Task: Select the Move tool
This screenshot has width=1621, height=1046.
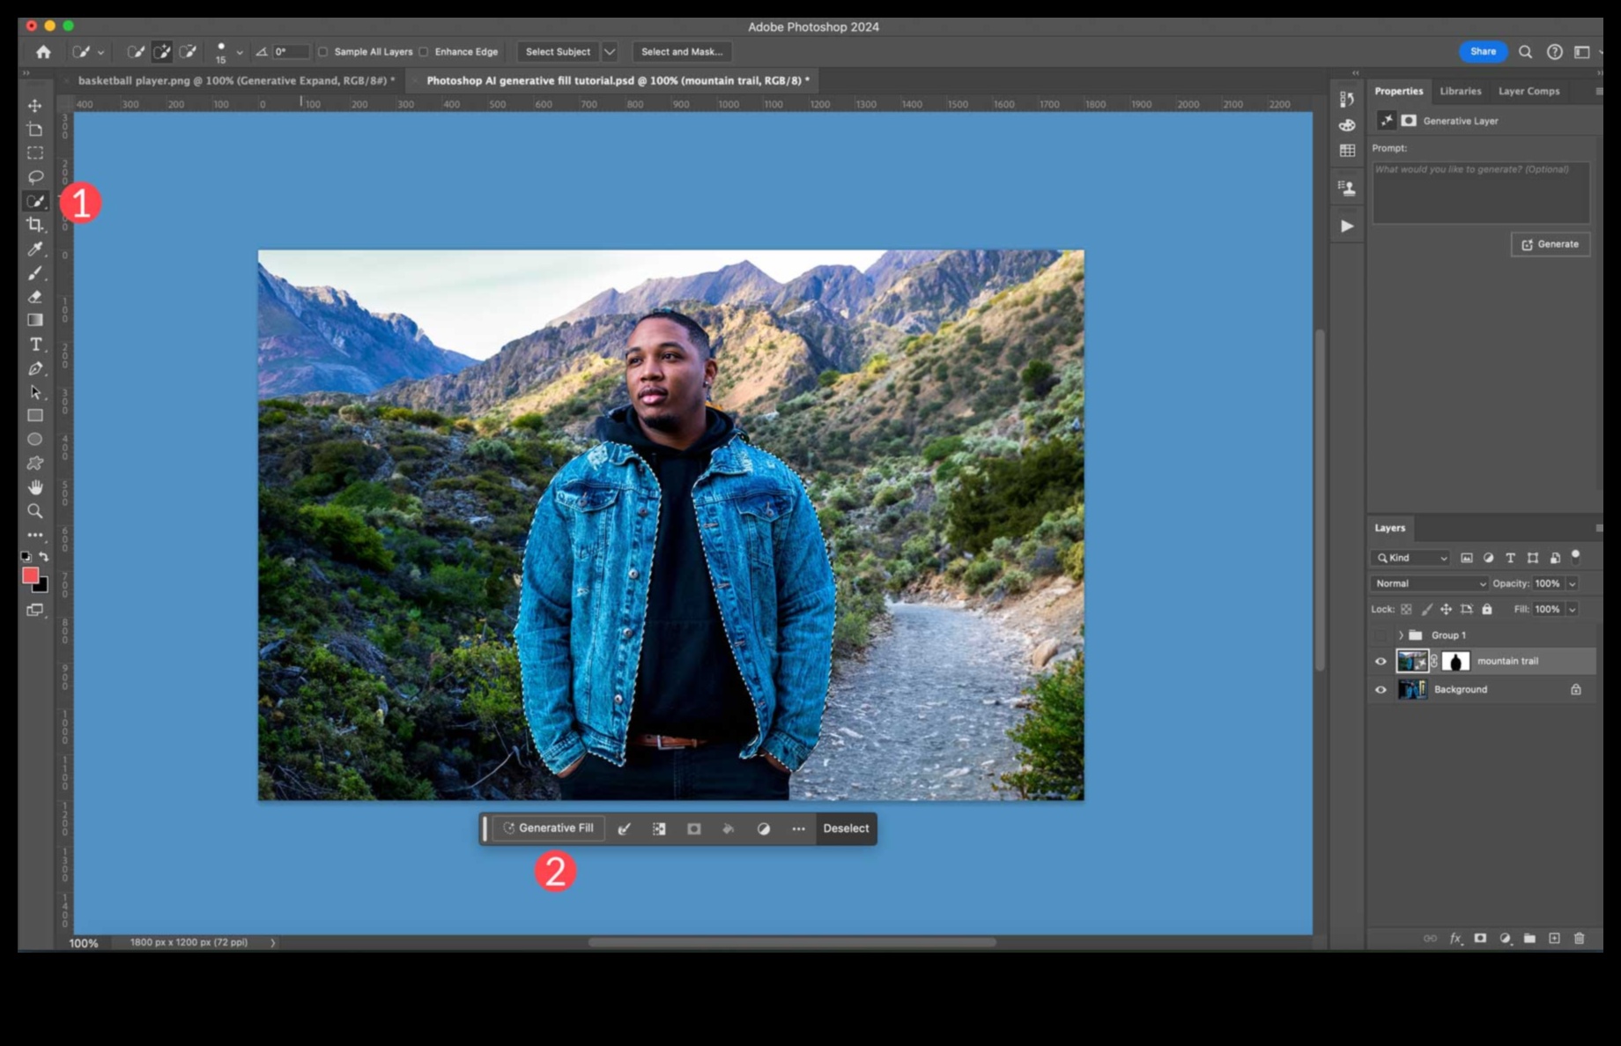Action: [35, 105]
